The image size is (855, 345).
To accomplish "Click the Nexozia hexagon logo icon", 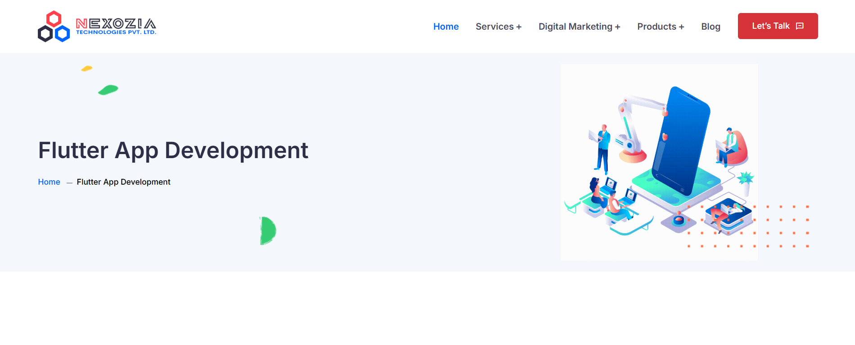I will pyautogui.click(x=54, y=27).
